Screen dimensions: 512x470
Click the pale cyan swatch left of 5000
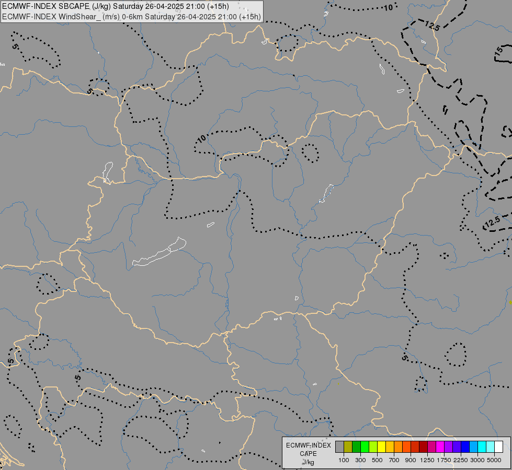point(490,447)
